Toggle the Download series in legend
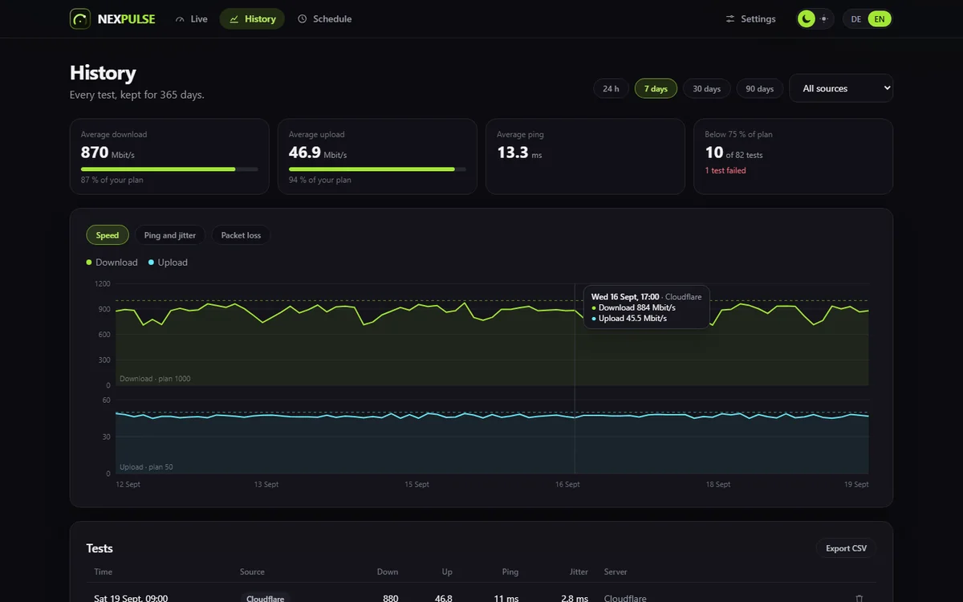The height and width of the screenshot is (602, 963). click(112, 262)
